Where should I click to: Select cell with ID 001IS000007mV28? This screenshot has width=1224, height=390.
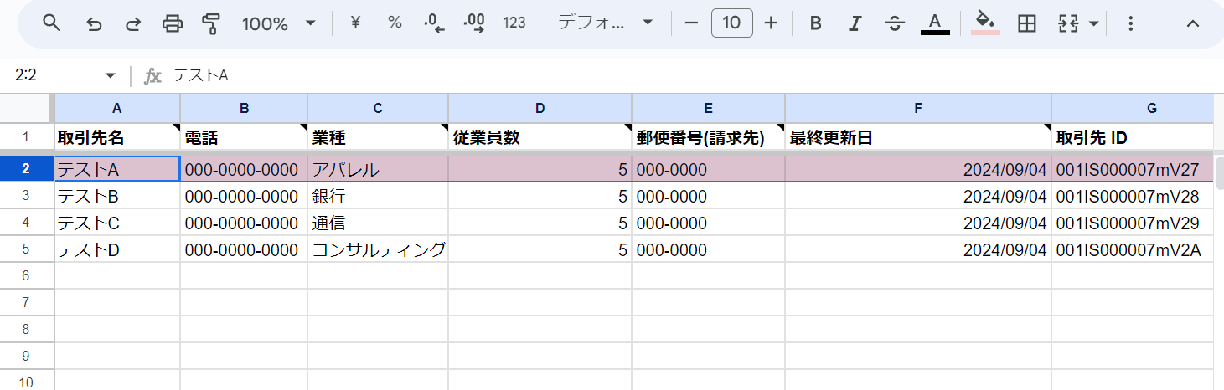click(x=1133, y=197)
